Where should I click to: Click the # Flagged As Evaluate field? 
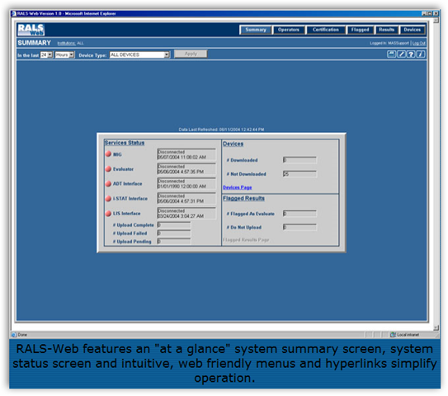(x=299, y=214)
